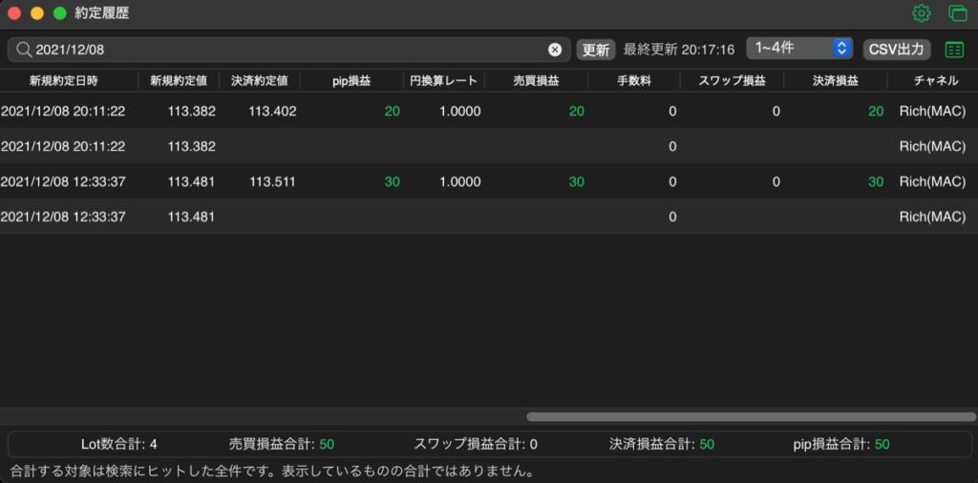Click the 最終更新 20:17:16 timestamp
Viewport: 978px width, 483px height.
click(x=679, y=50)
